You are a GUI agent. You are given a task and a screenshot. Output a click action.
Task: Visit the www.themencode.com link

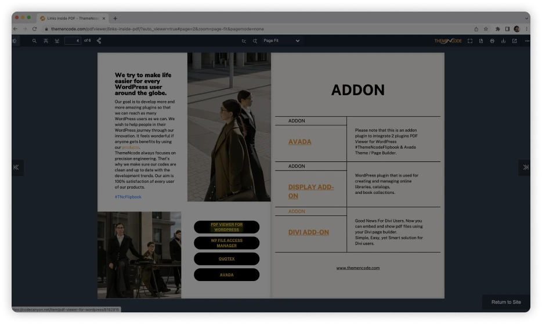(x=358, y=268)
